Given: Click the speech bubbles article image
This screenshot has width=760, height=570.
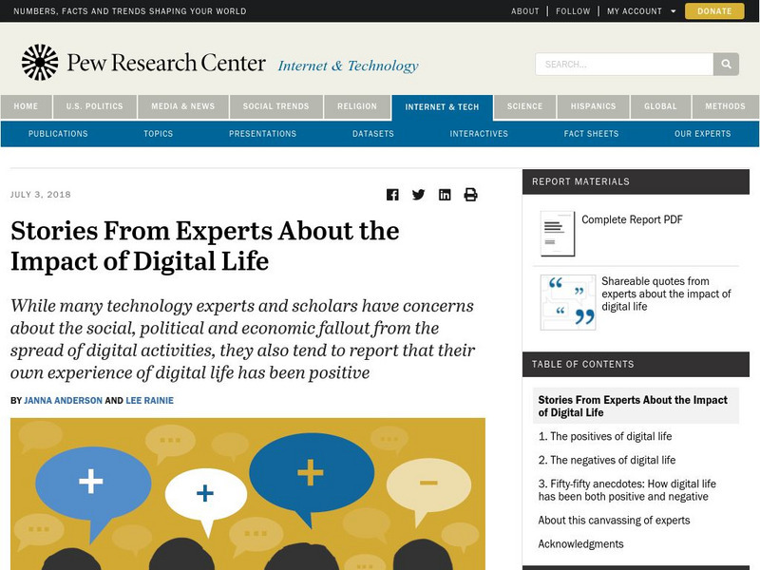Looking at the screenshot, I should (247, 494).
